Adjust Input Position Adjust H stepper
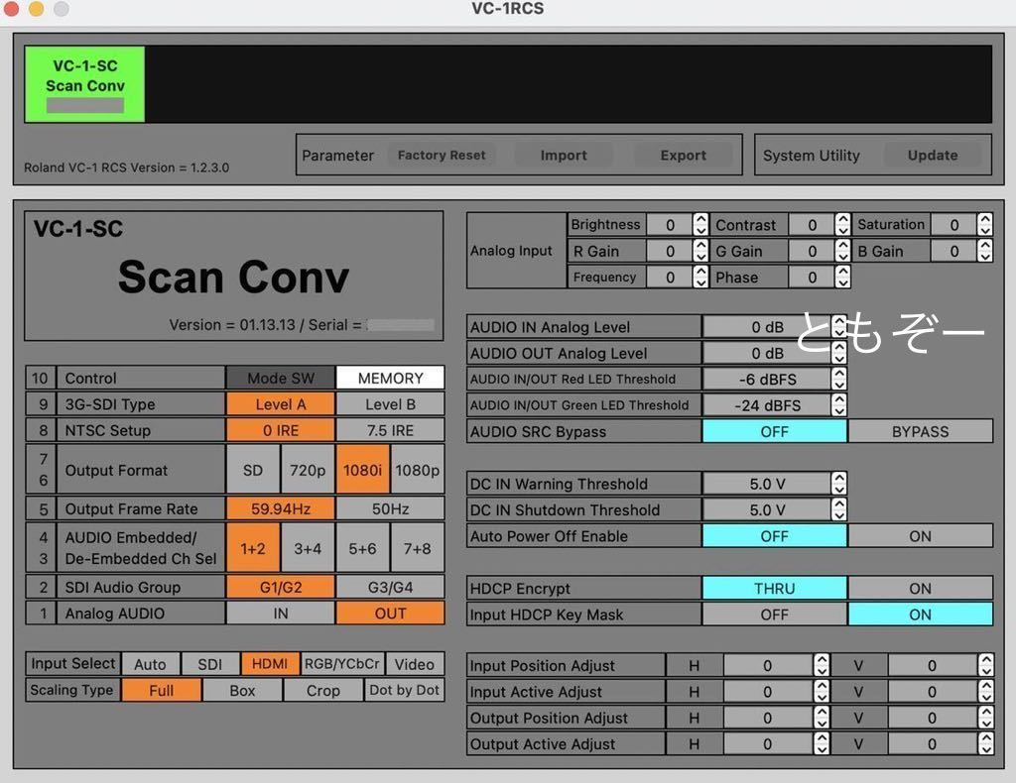The height and width of the screenshot is (783, 1016). point(822,665)
